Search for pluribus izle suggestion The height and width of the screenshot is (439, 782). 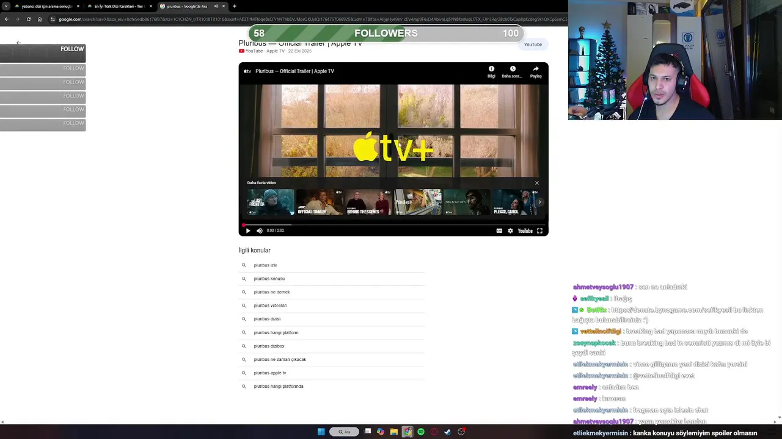click(x=331, y=265)
